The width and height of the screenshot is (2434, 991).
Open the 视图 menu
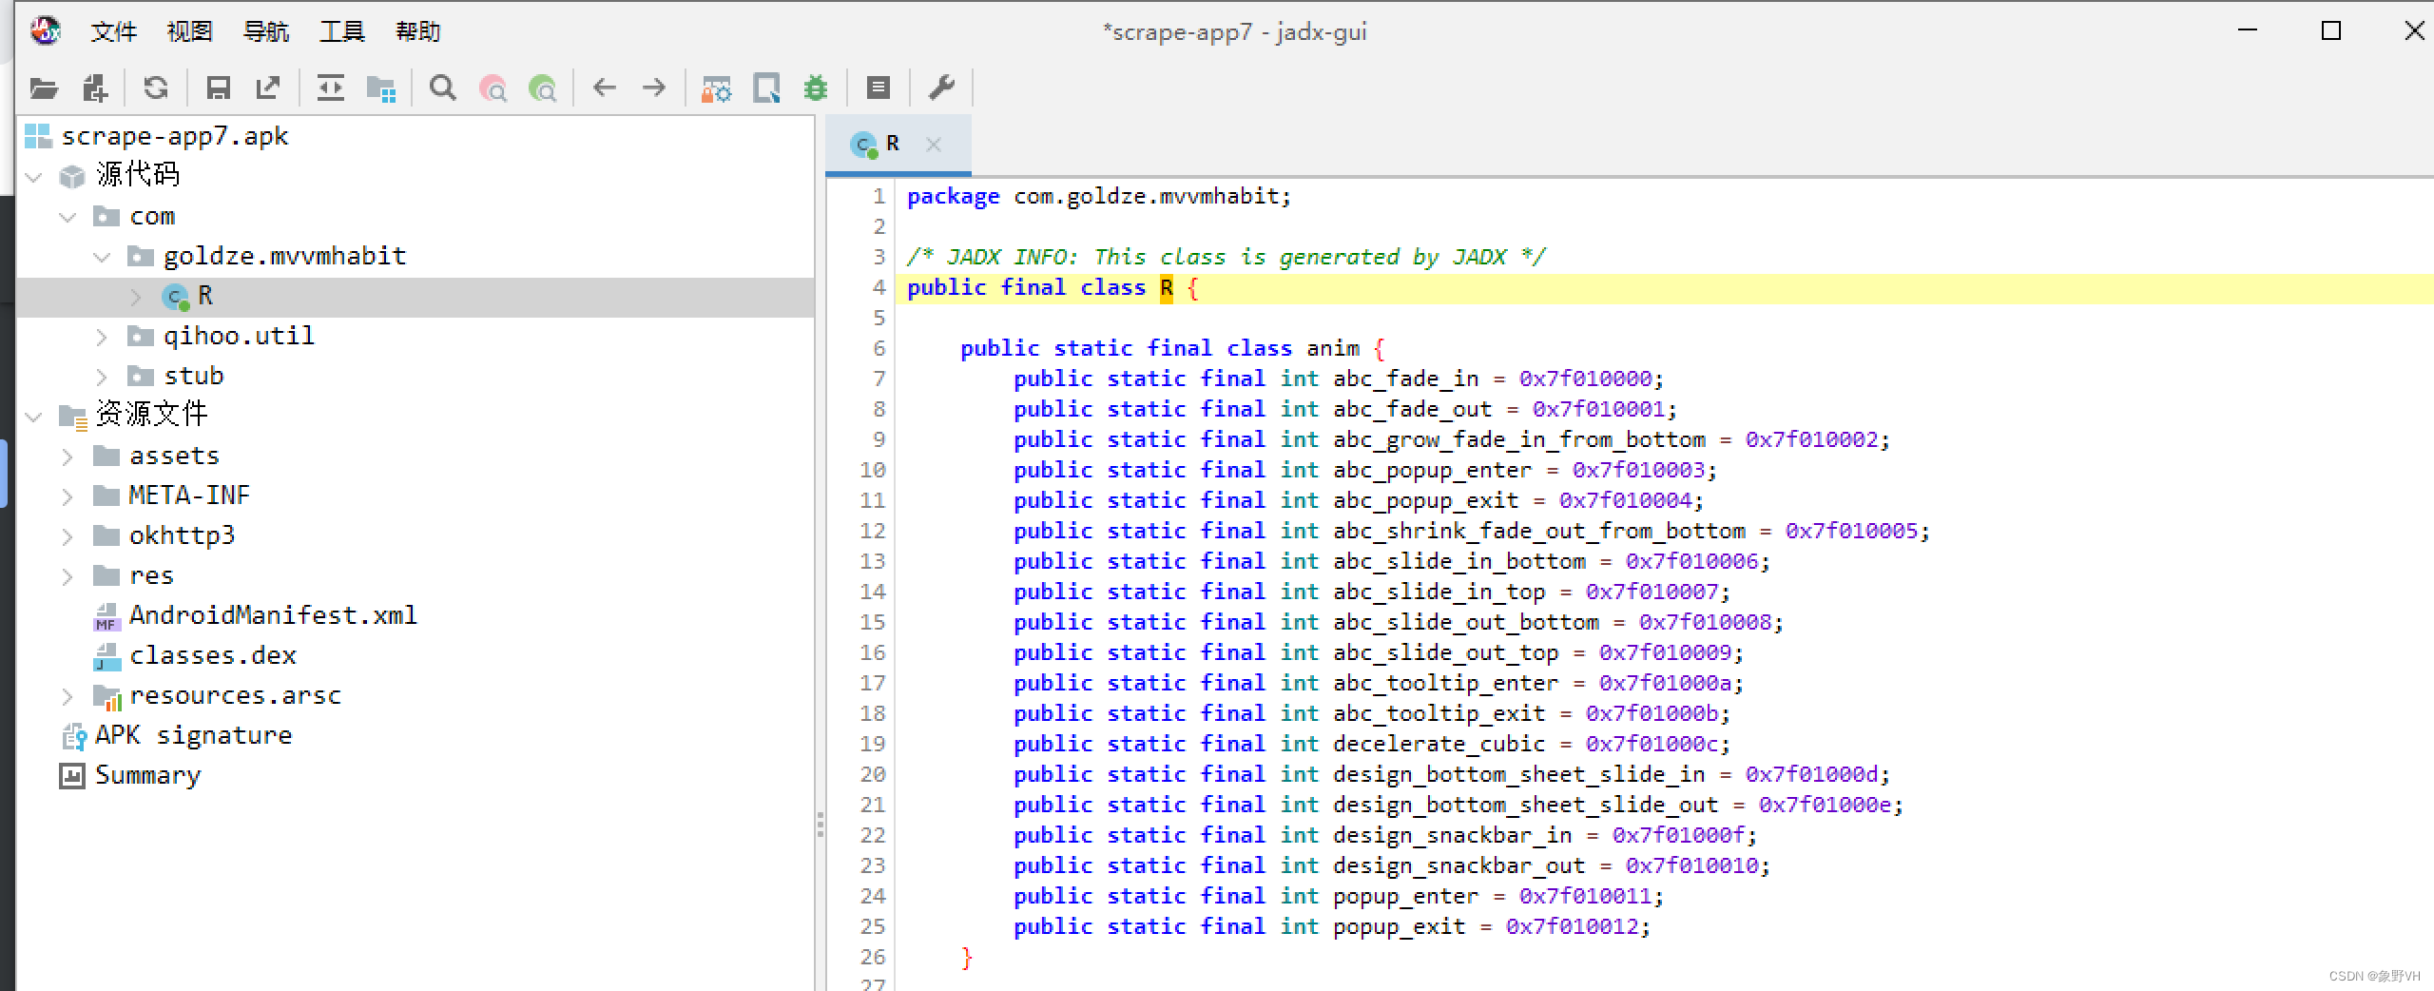tap(190, 31)
